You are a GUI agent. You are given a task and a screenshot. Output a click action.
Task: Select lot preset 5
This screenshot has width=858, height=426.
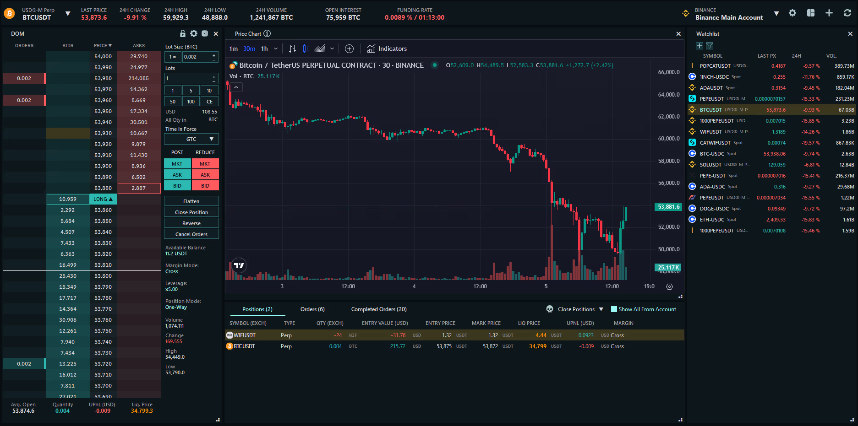(191, 91)
